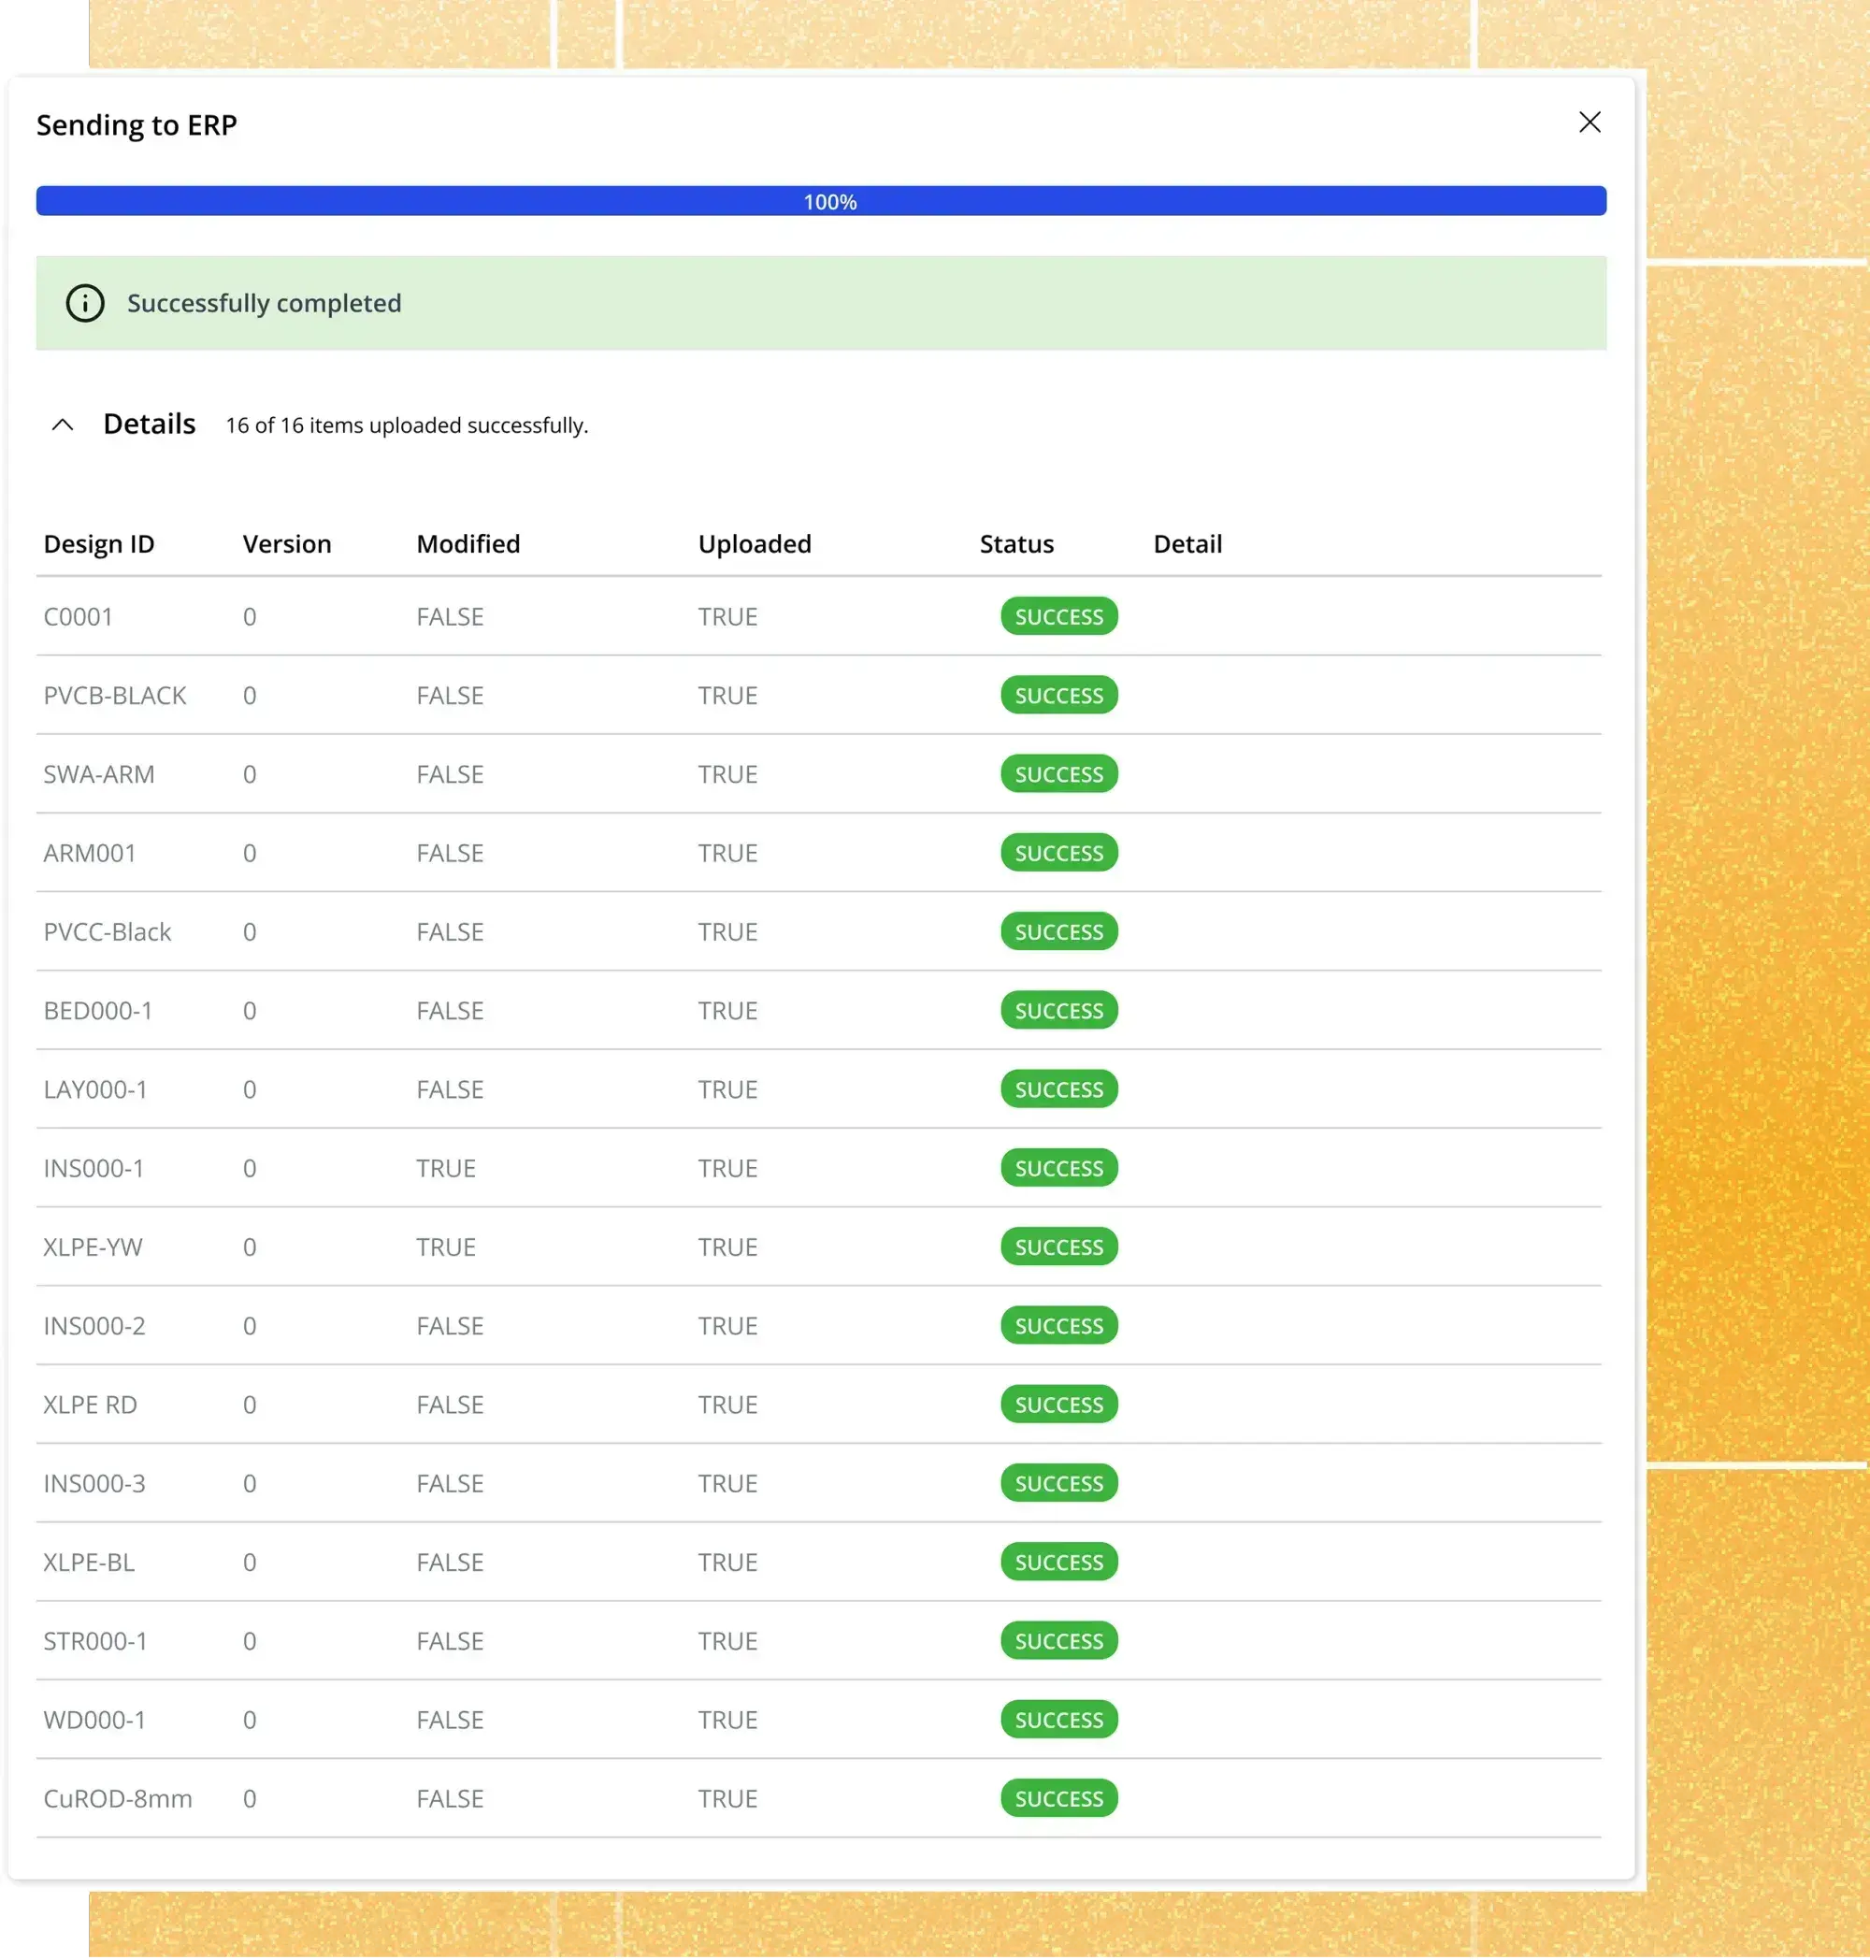Click the Details heading text
The width and height of the screenshot is (1870, 1960).
pyautogui.click(x=150, y=425)
